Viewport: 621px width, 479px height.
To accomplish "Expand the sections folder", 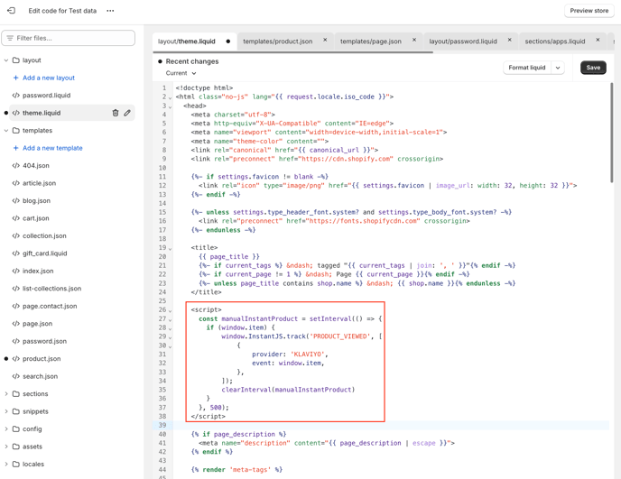I will 6,394.
